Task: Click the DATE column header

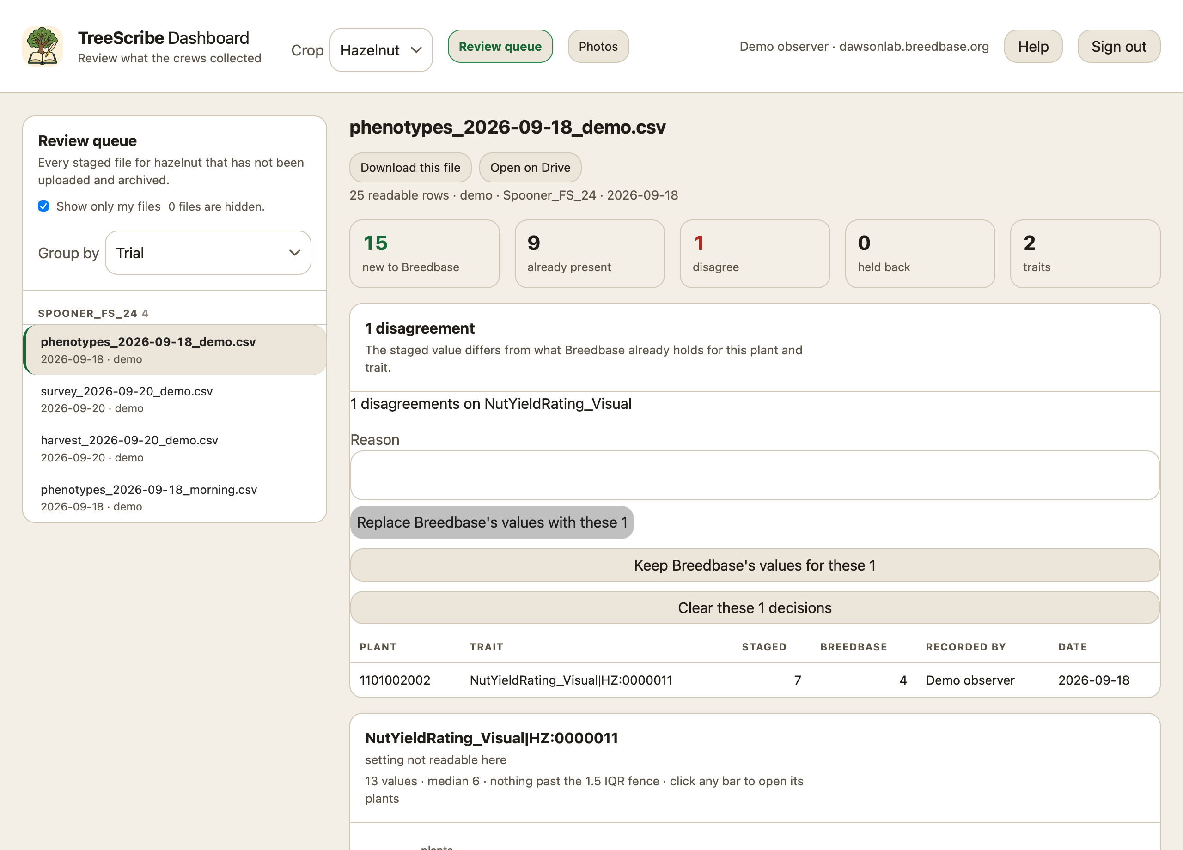Action: tap(1073, 647)
